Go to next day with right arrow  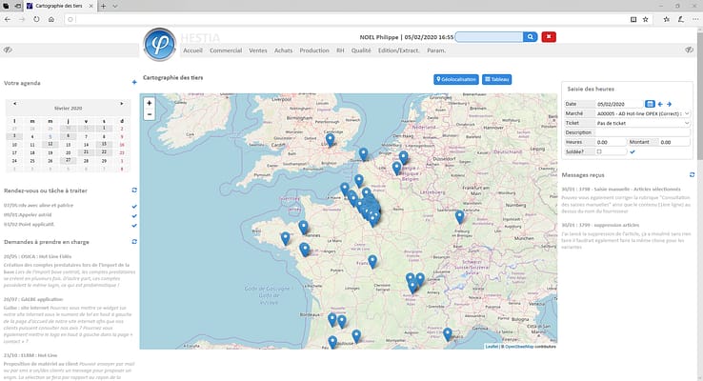point(669,104)
